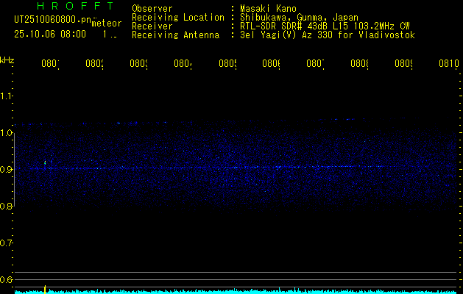
Task: Click the Receiving Location label
Action: (x=177, y=17)
